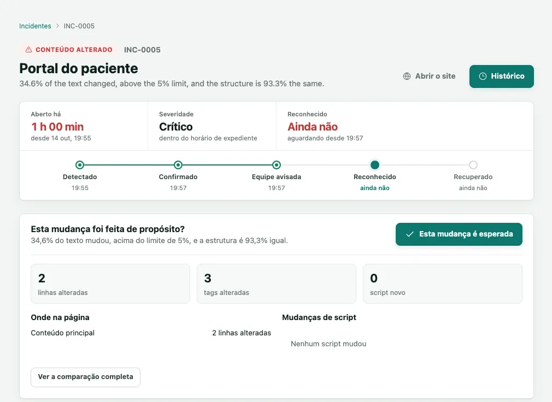
Task: Click Abrir o site link
Action: point(429,76)
